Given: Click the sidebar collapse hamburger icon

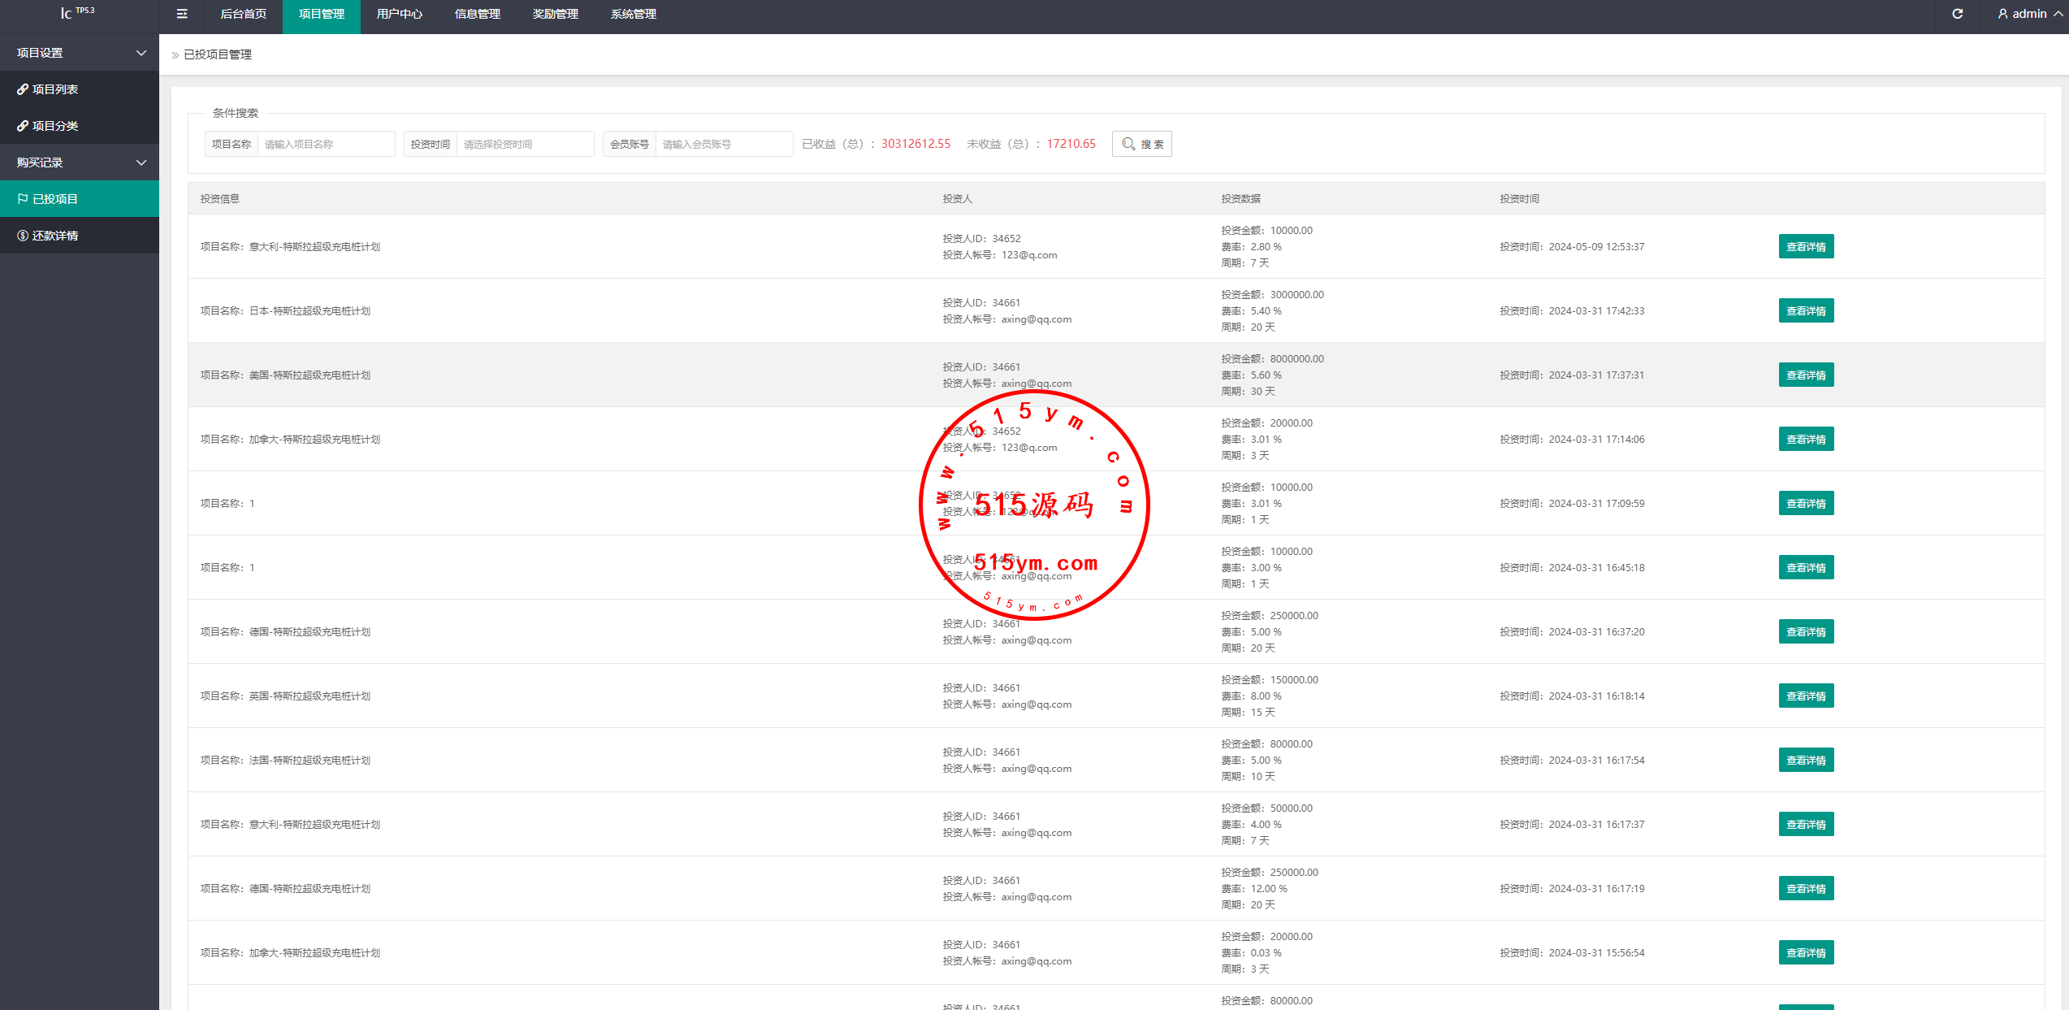Looking at the screenshot, I should point(182,14).
